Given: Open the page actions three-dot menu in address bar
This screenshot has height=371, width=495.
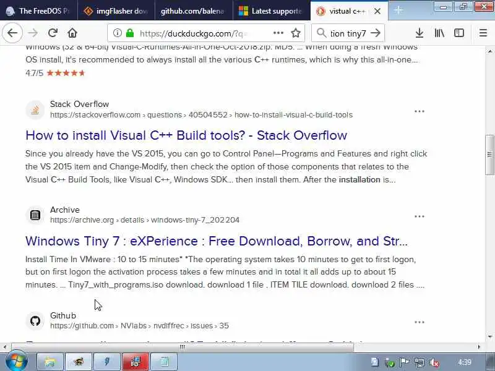Looking at the screenshot, I should click(x=278, y=33).
